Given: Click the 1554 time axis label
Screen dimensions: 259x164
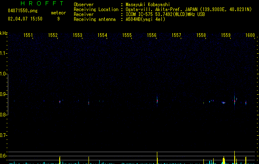Looking at the screenshot, I should coord(103,35).
